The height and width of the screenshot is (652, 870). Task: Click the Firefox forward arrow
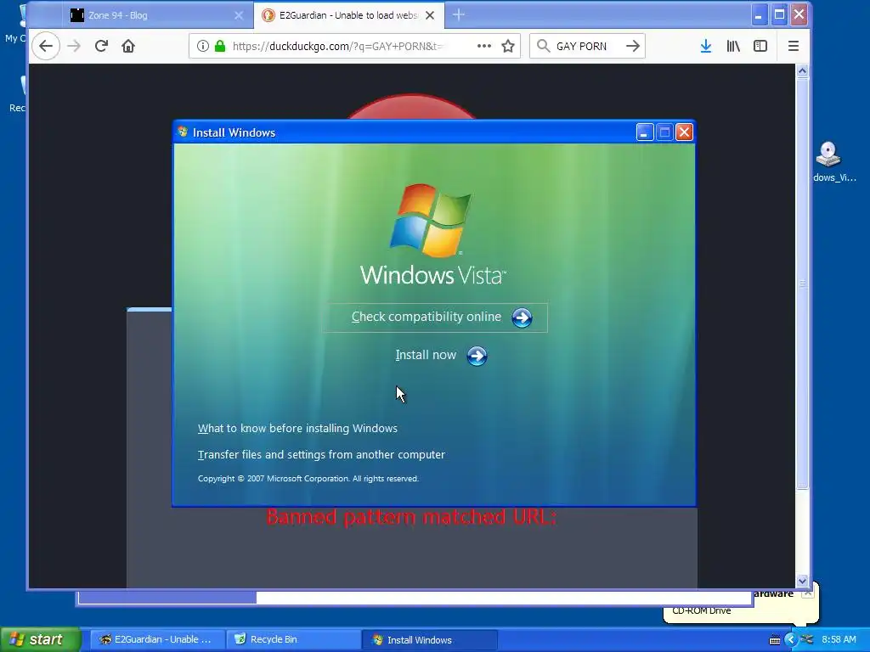74,46
